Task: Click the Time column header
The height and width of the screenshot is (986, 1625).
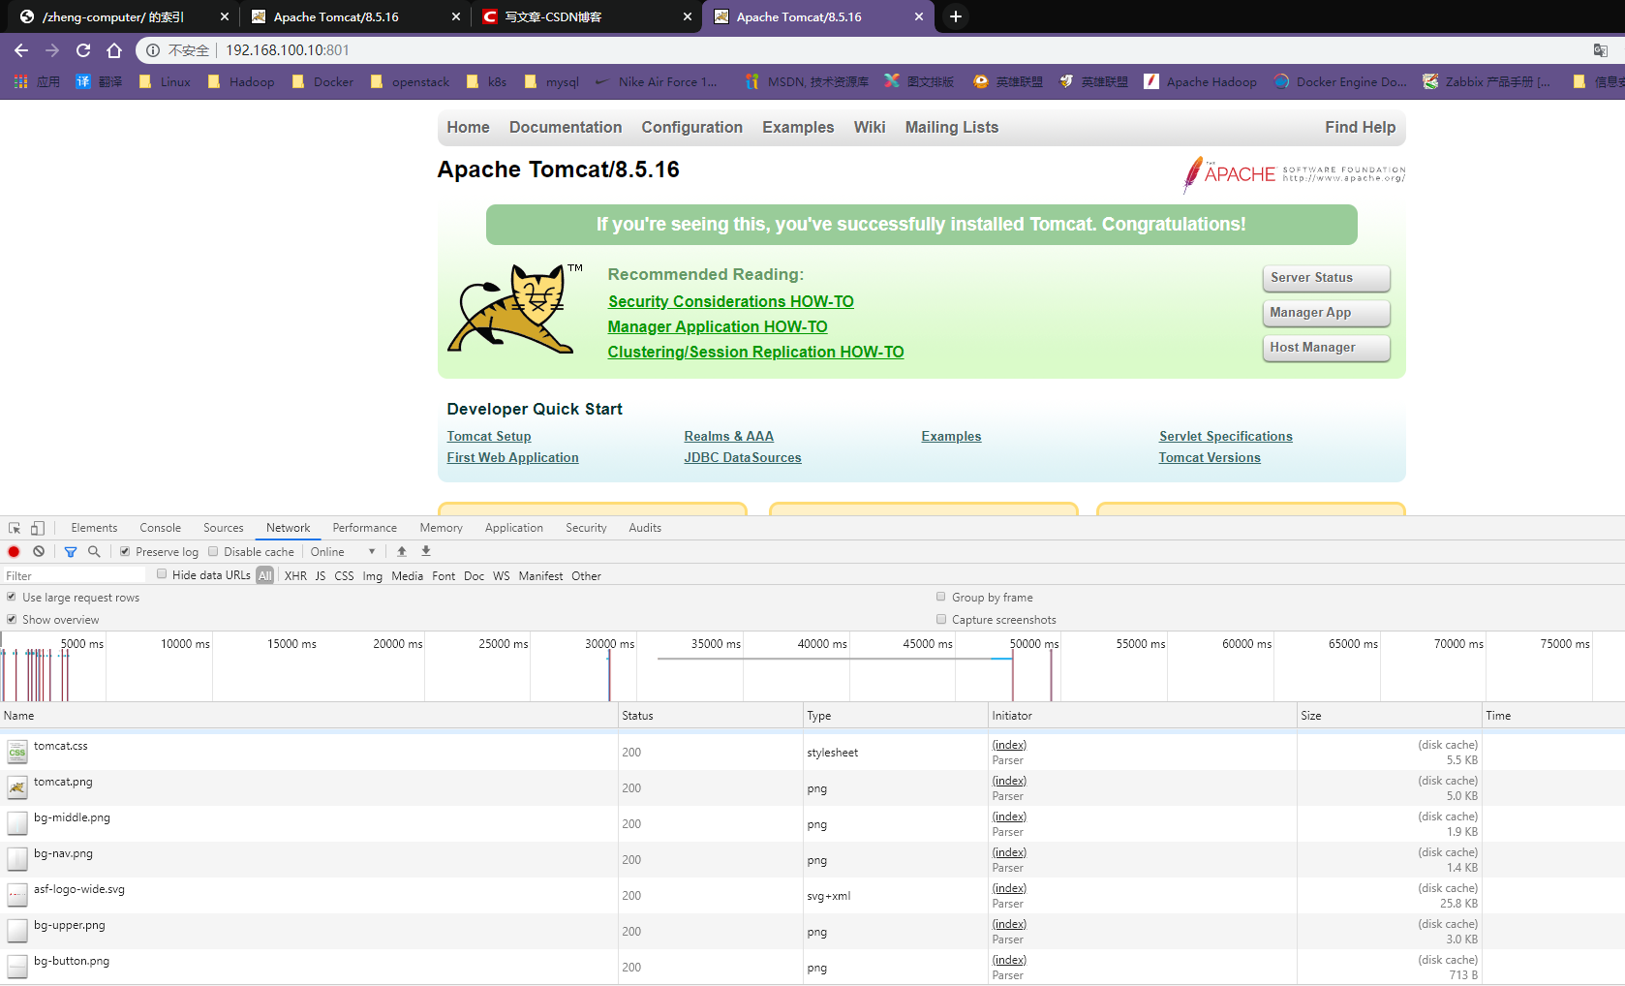Action: coord(1553,716)
